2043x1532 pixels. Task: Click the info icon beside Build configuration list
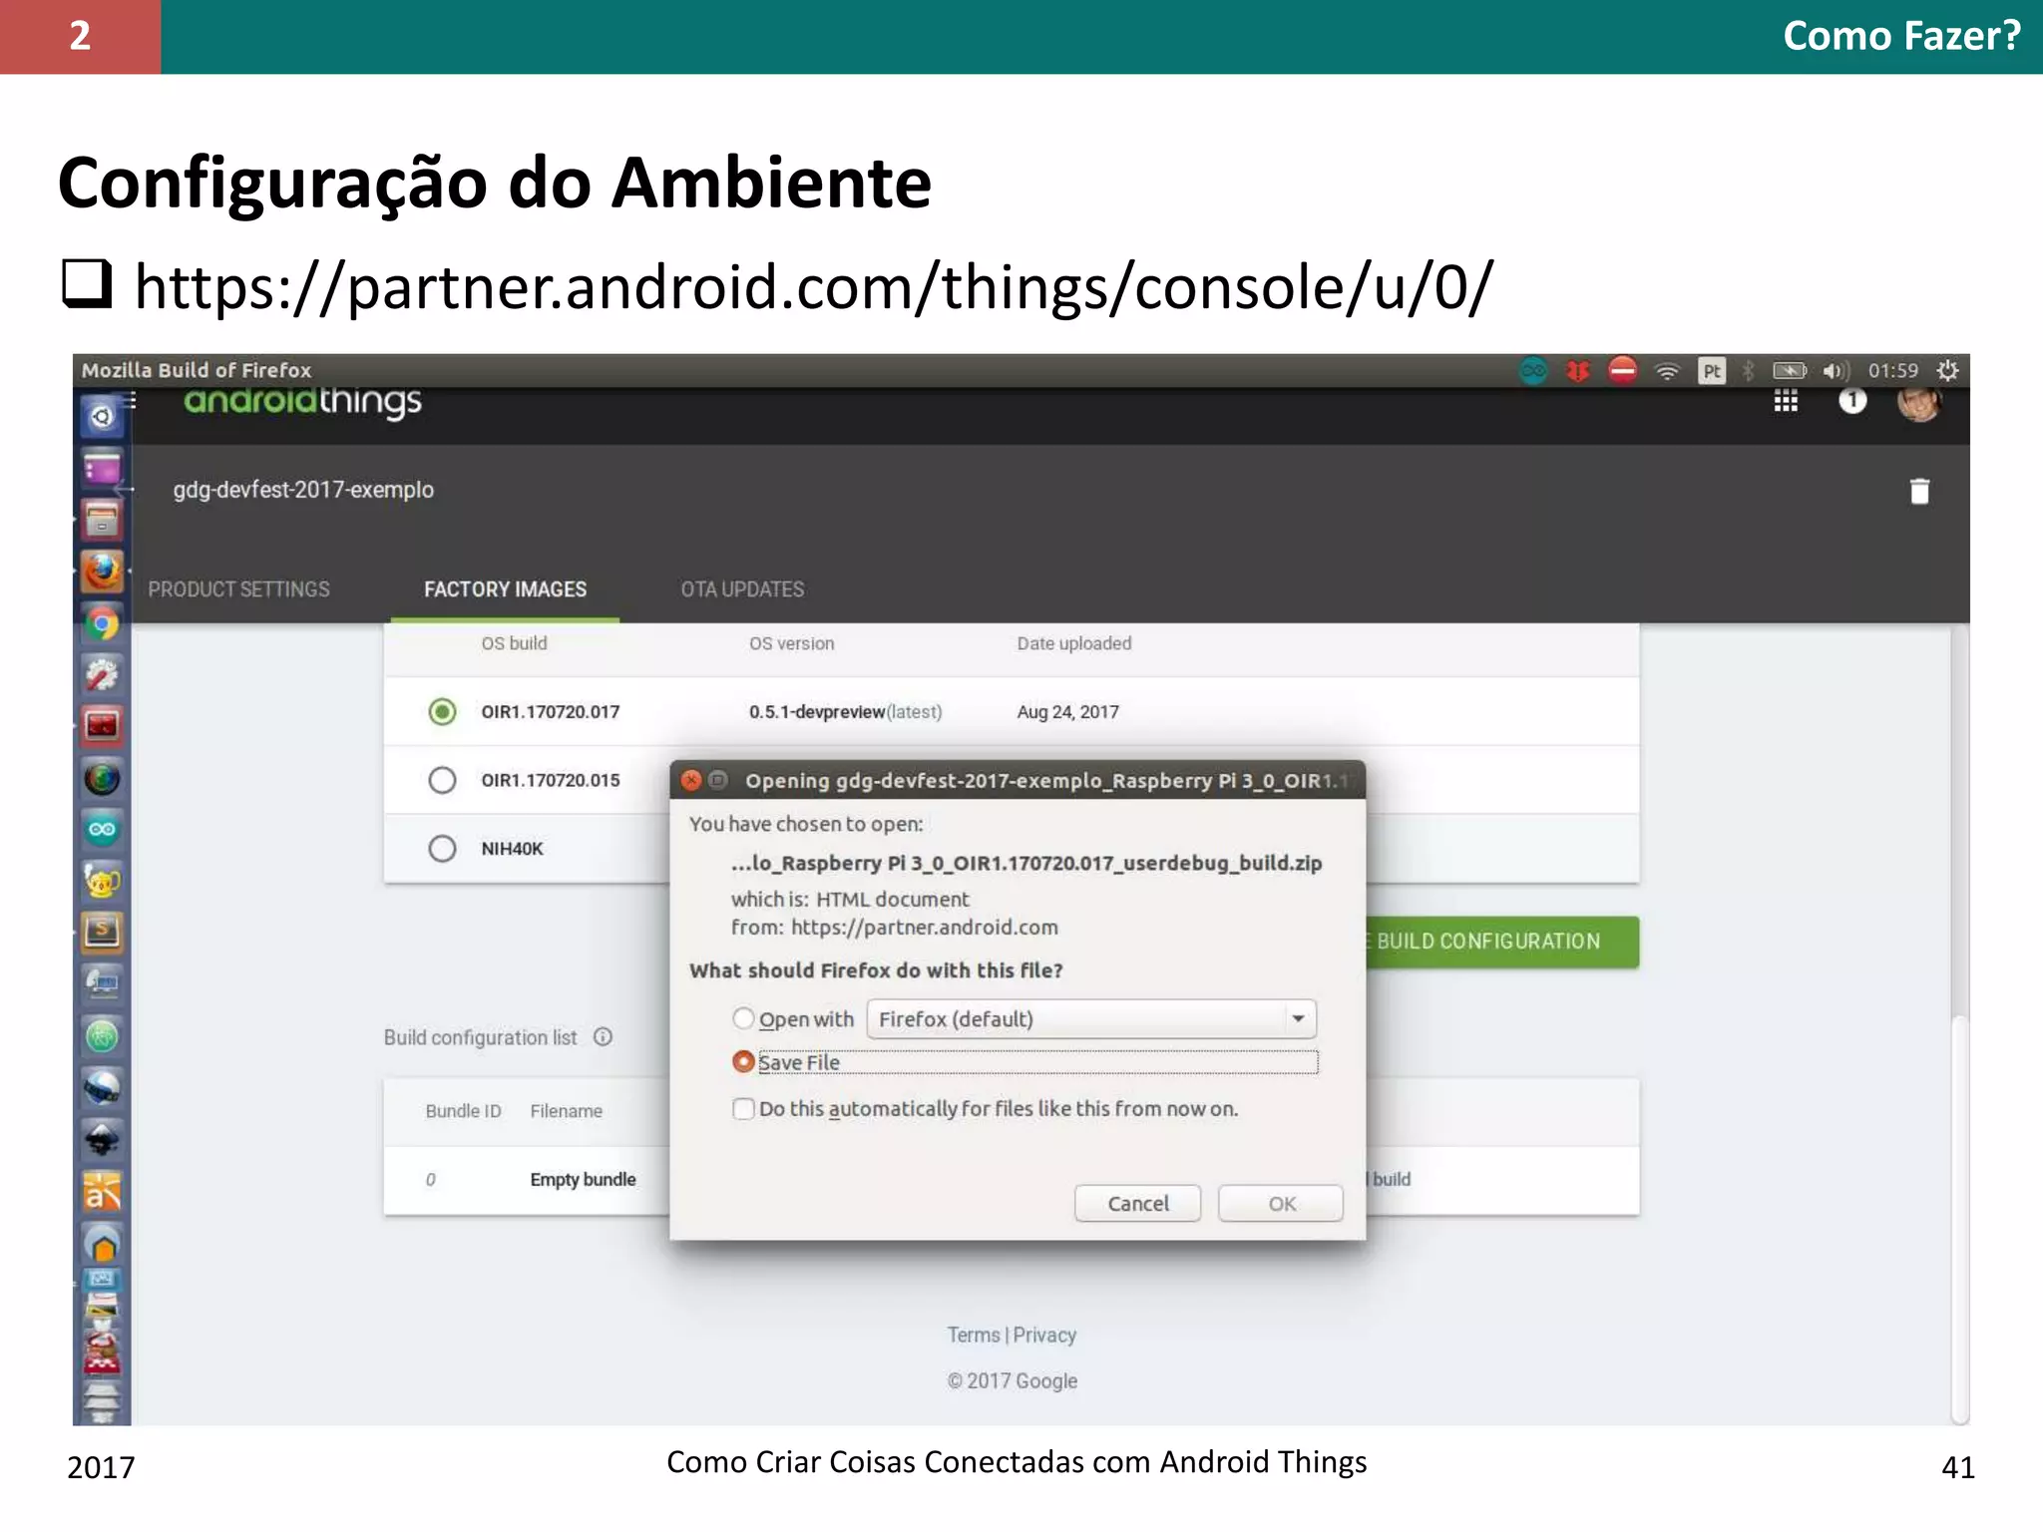click(x=603, y=1037)
